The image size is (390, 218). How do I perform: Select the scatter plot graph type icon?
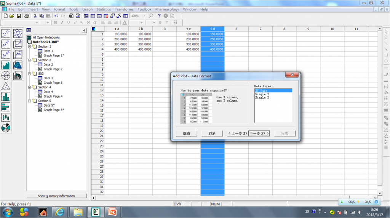click(6, 33)
